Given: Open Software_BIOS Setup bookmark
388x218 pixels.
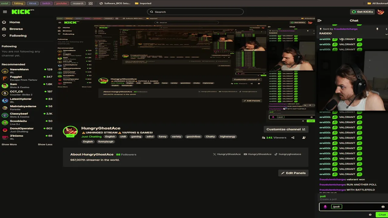Looking at the screenshot, I should pos(115,3).
